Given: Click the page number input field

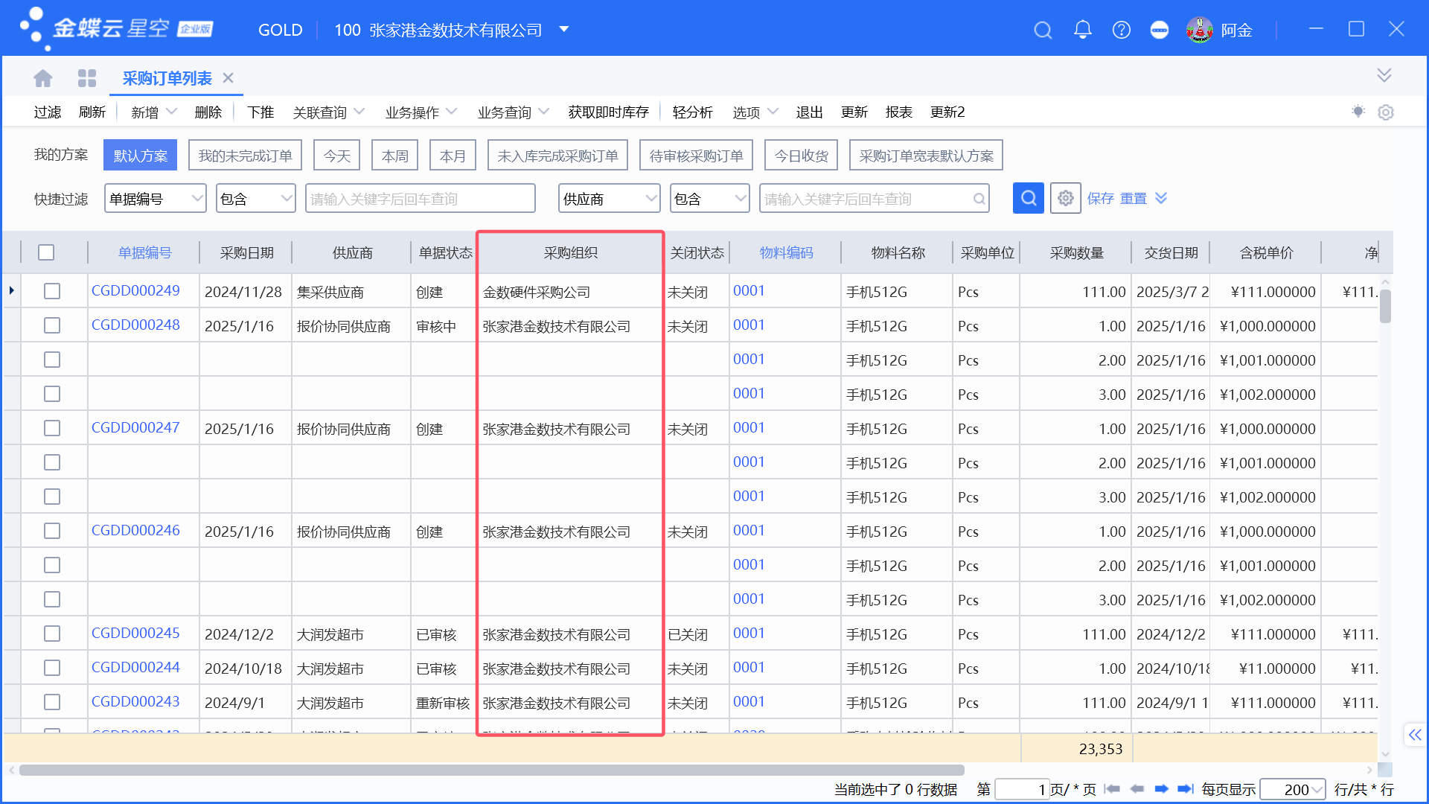Looking at the screenshot, I should pyautogui.click(x=1023, y=789).
